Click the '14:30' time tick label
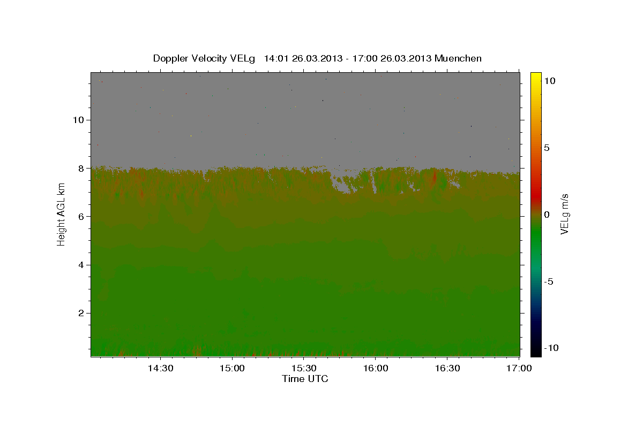Image resolution: width=643 pixels, height=428 pixels. (160, 368)
